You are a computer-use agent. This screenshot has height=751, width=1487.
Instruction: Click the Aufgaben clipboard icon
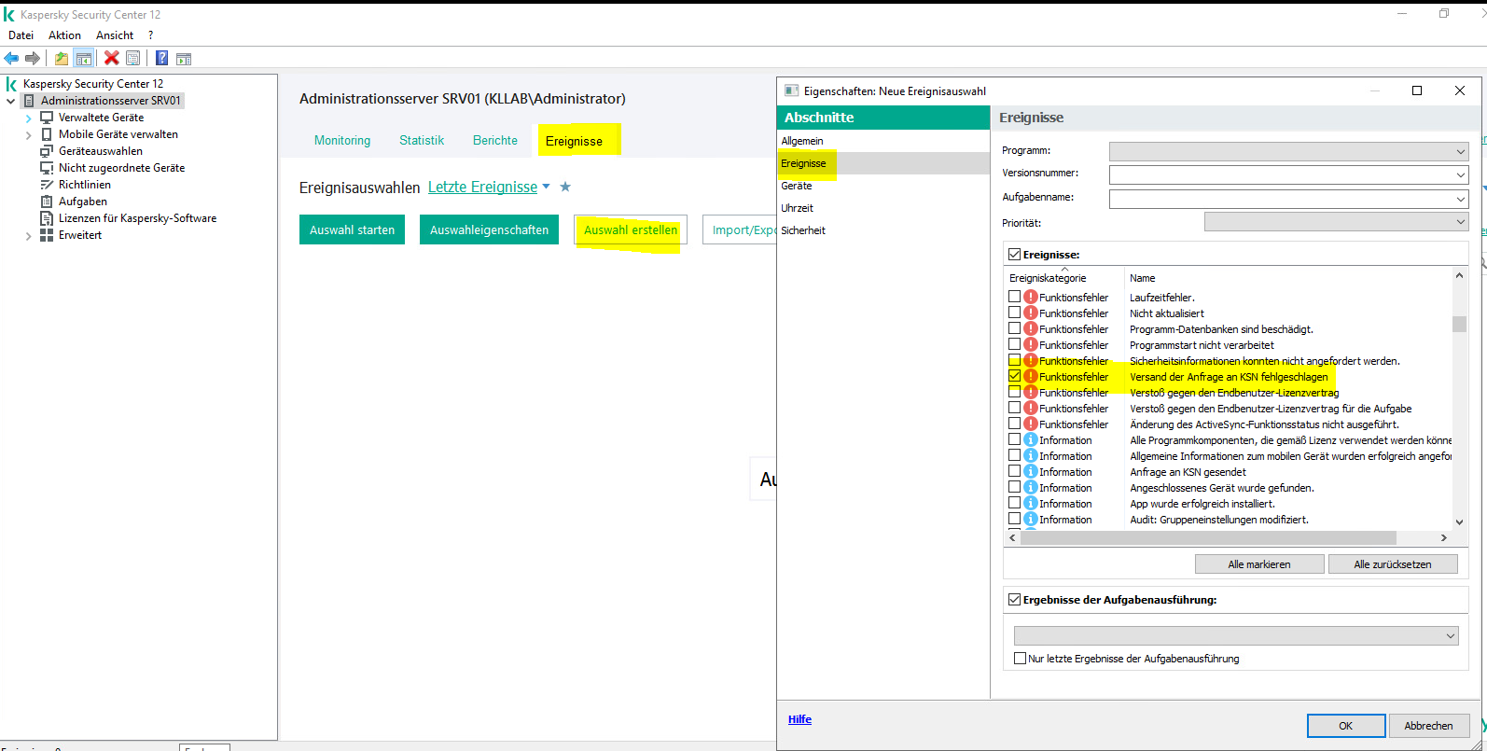tap(47, 202)
